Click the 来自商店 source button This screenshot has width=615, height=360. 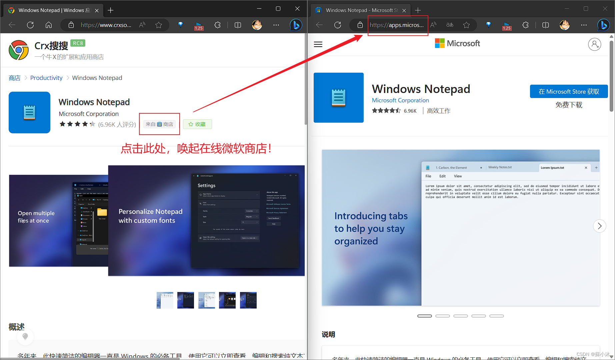click(159, 124)
